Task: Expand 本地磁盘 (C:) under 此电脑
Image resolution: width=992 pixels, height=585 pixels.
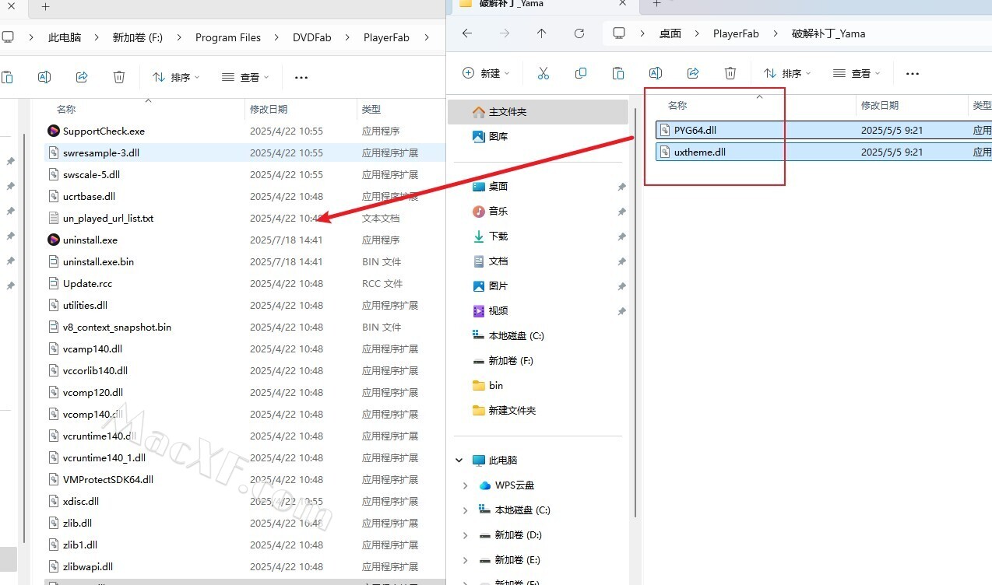Action: point(466,510)
